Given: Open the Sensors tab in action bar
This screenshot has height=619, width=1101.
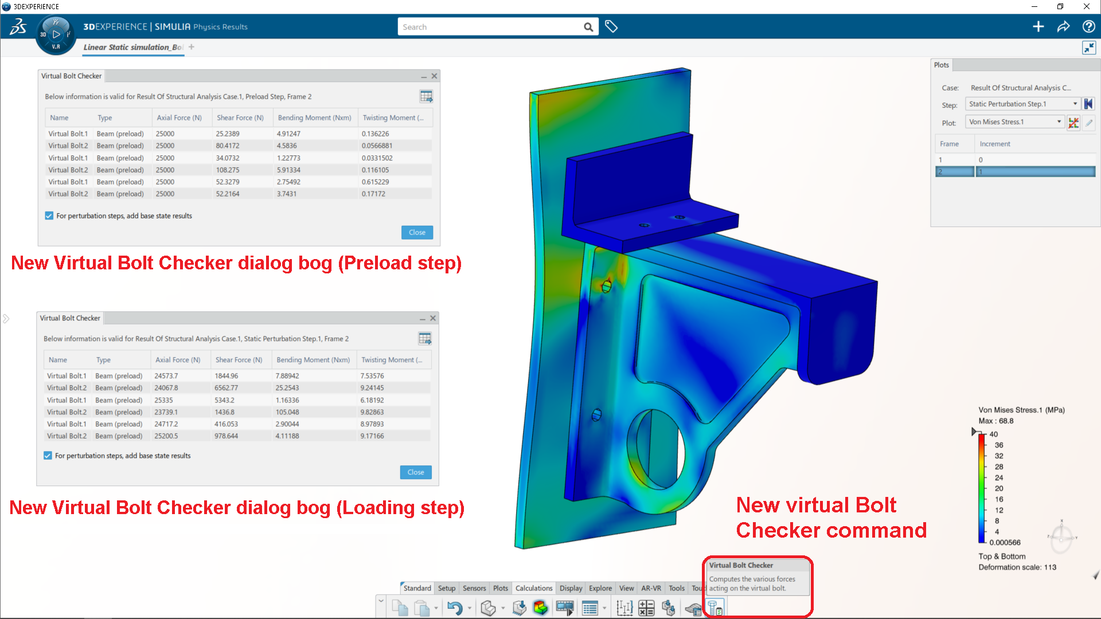Looking at the screenshot, I should 474,588.
